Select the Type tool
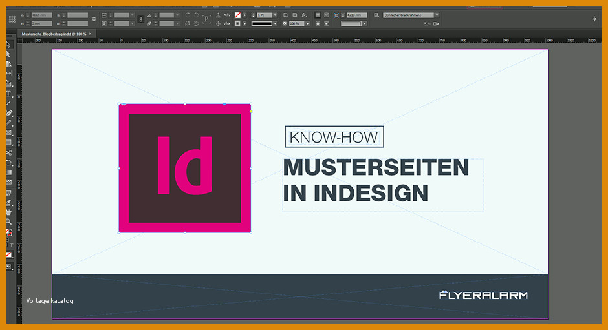Screen dimensions: 608x330 (8, 94)
